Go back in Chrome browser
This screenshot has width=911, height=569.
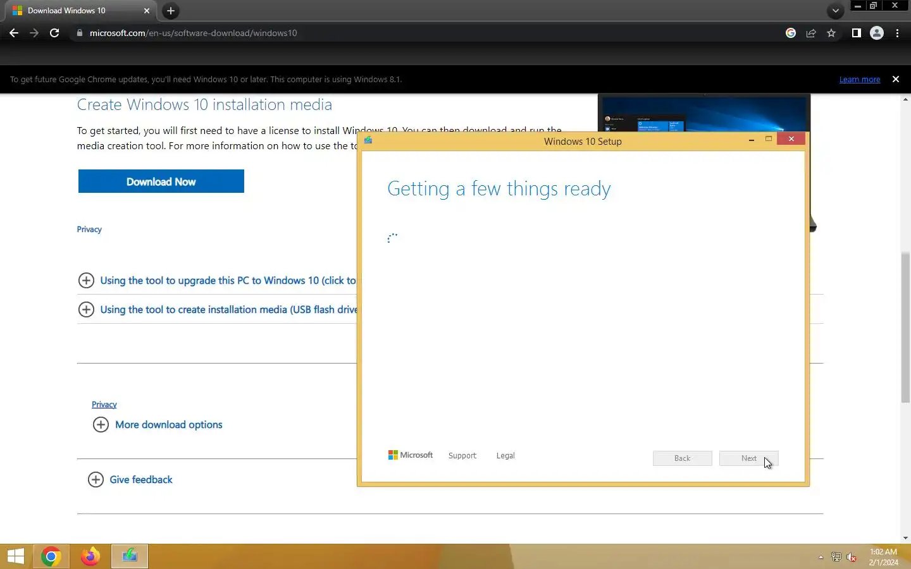coord(14,33)
